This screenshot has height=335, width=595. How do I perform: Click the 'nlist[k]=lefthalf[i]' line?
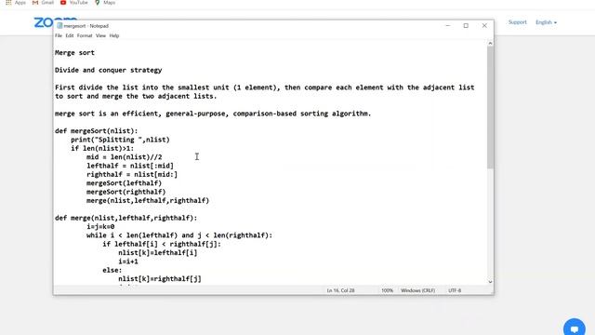click(158, 253)
